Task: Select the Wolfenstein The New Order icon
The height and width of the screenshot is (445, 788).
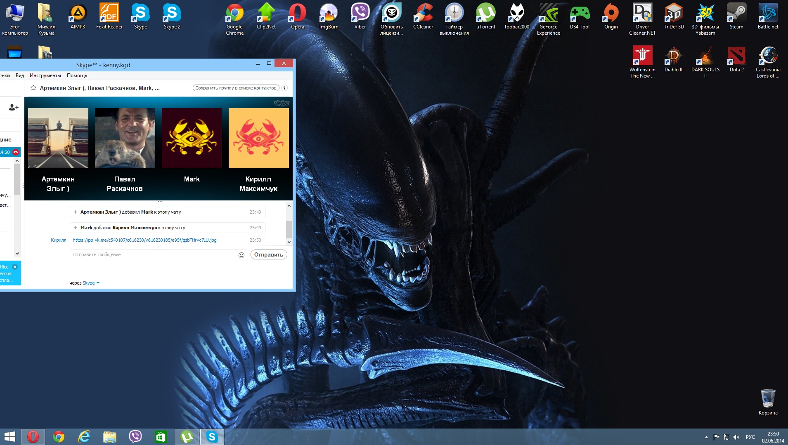Action: point(642,62)
